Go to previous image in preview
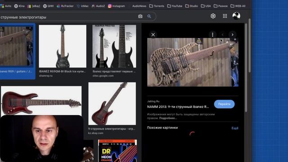The height and width of the screenshot is (162, 288). 222,35
